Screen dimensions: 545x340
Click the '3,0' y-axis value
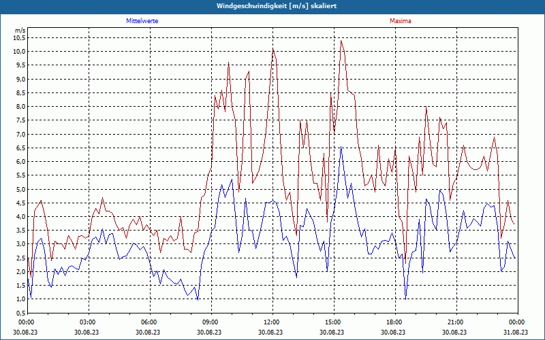20,244
